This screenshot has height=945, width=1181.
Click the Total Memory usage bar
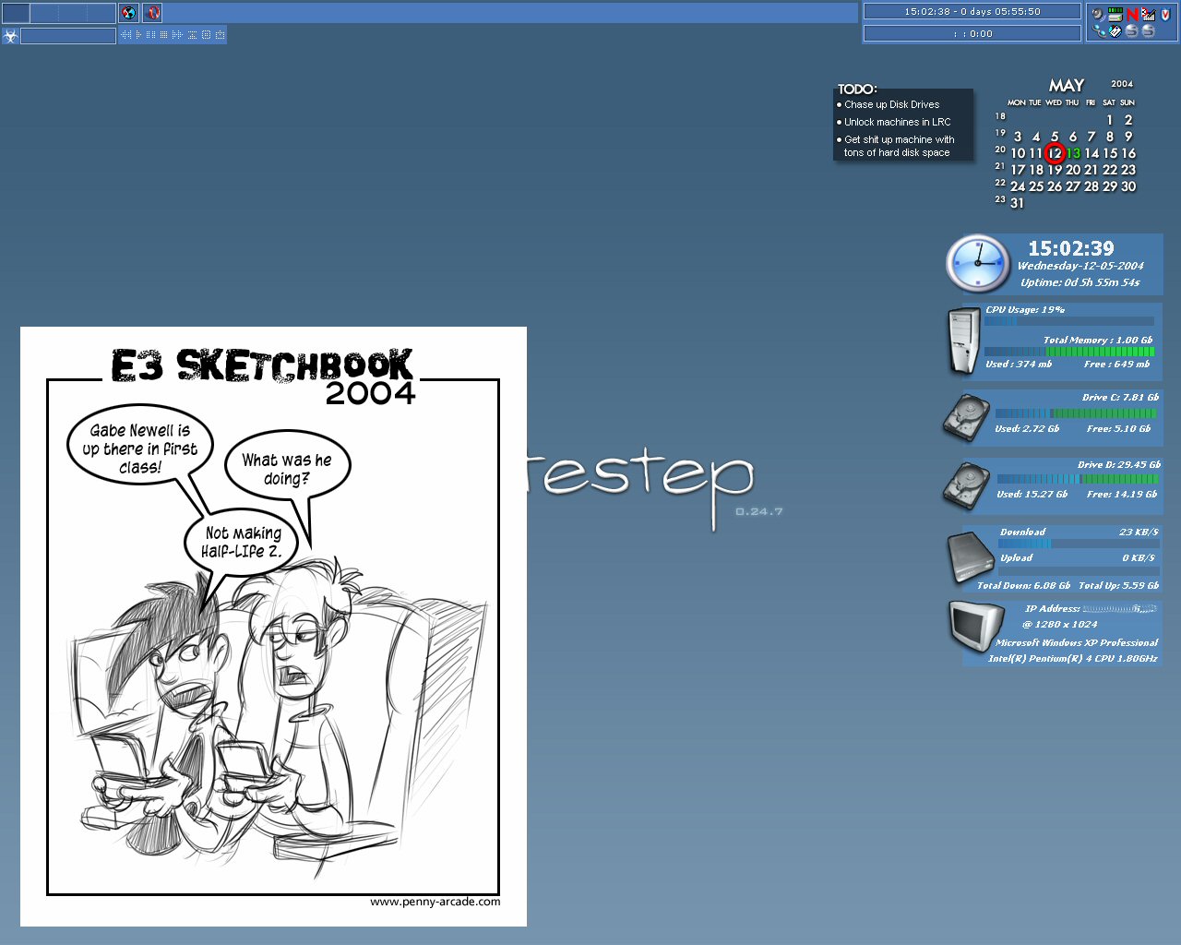[x=1069, y=352]
